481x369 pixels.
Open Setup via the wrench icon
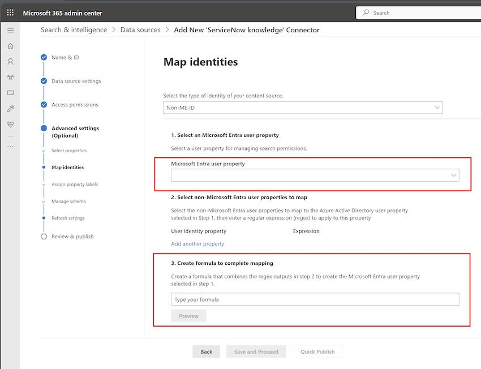pyautogui.click(x=10, y=108)
